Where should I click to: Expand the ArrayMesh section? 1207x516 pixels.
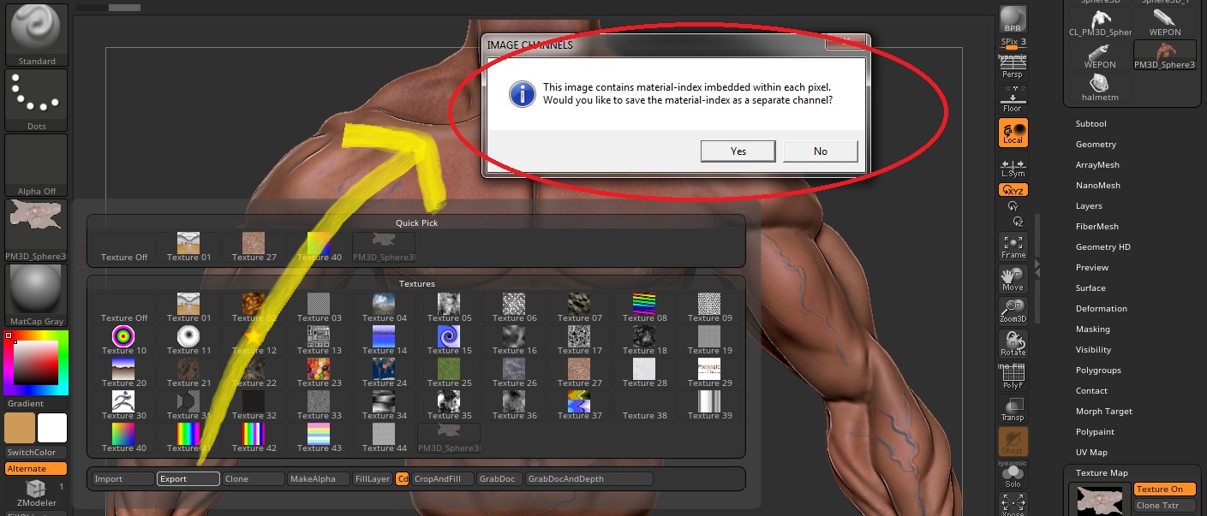[1097, 165]
